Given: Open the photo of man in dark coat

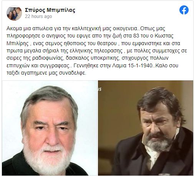Looking at the screenshot, I should (146, 128).
